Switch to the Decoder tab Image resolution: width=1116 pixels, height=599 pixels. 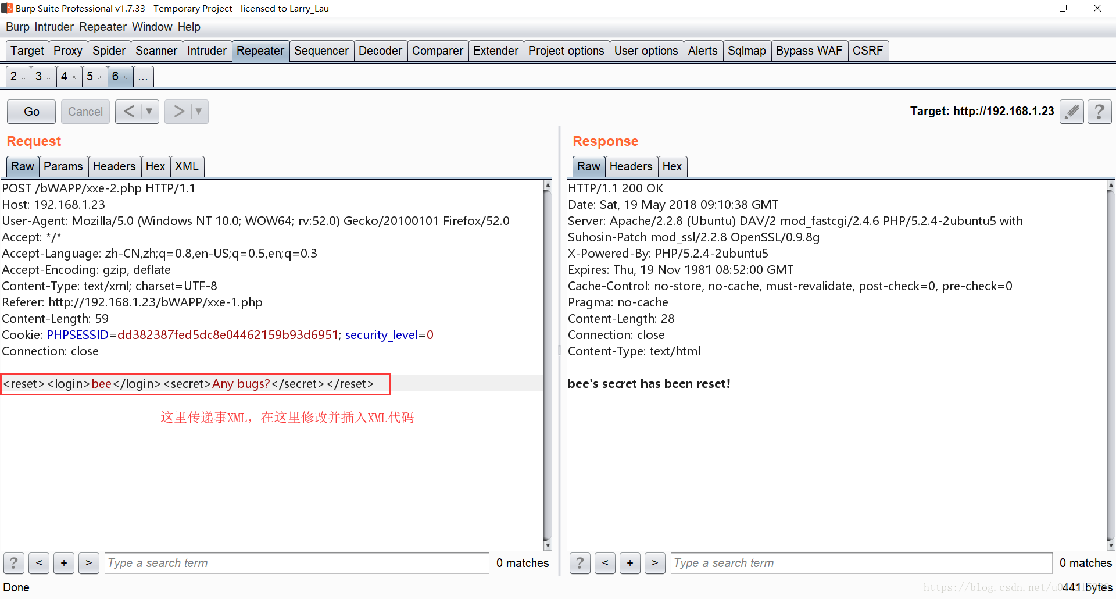click(381, 51)
